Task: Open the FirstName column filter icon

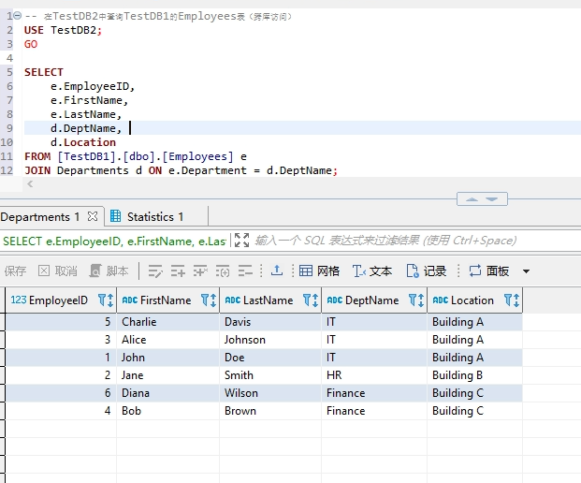Action: click(x=205, y=300)
